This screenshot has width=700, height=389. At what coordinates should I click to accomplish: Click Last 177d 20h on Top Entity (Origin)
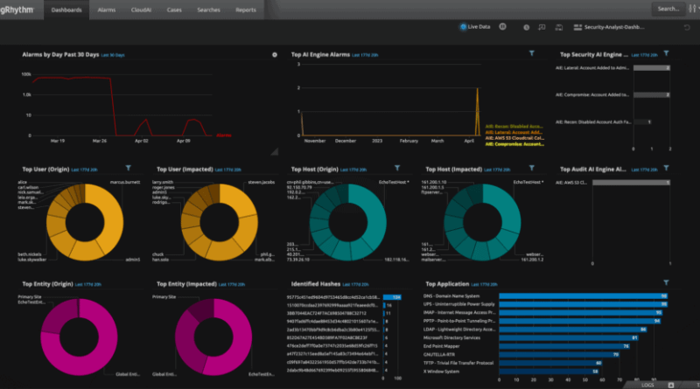coord(88,285)
